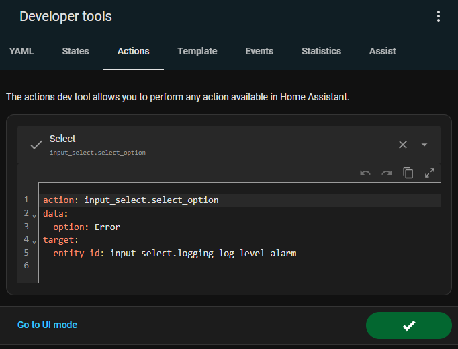Click the checkmark icon beside Select

[36, 145]
